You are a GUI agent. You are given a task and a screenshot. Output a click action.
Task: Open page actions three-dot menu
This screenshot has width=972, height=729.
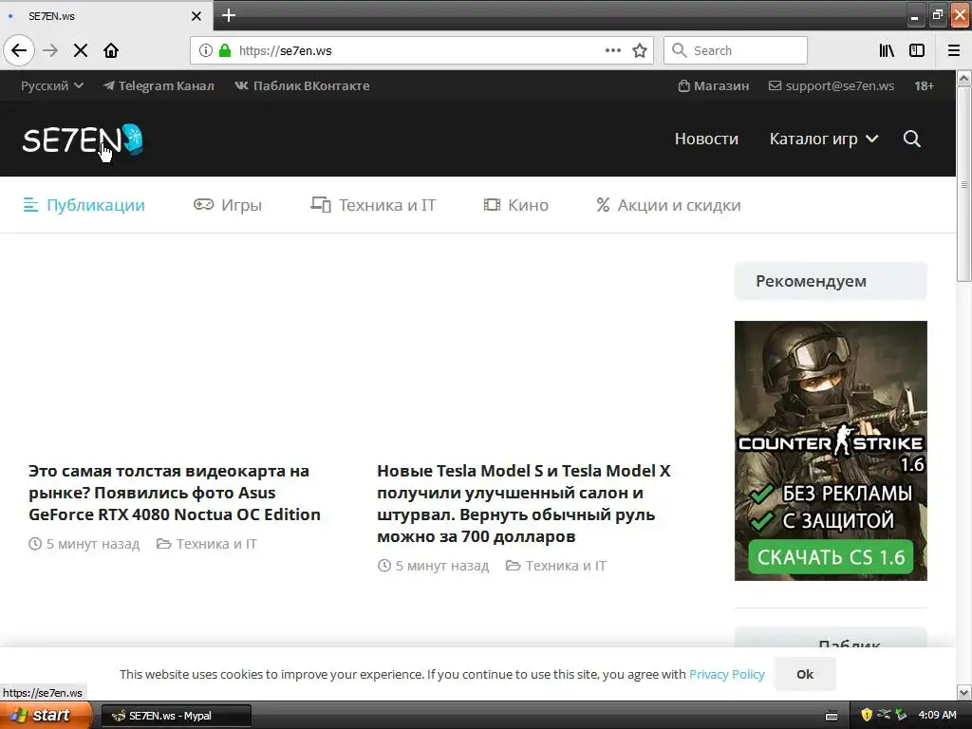click(x=612, y=50)
